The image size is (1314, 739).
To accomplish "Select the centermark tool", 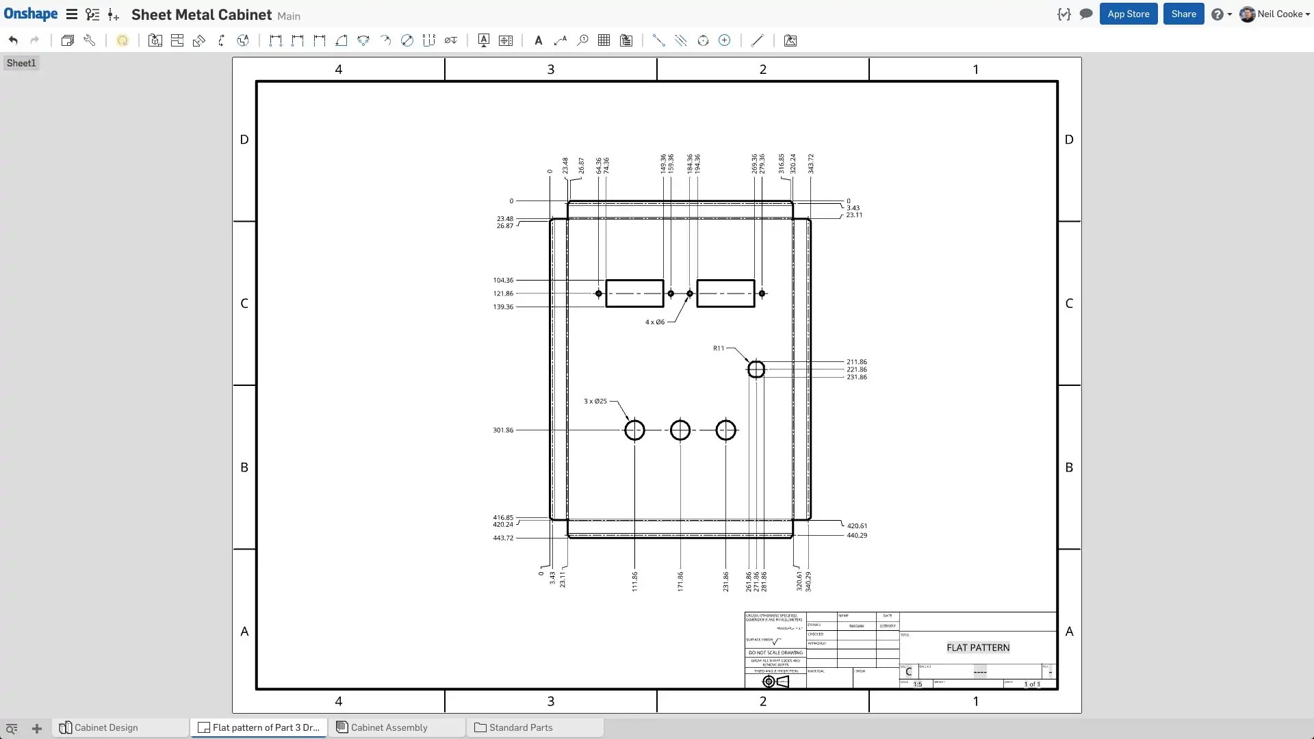I will coord(725,40).
